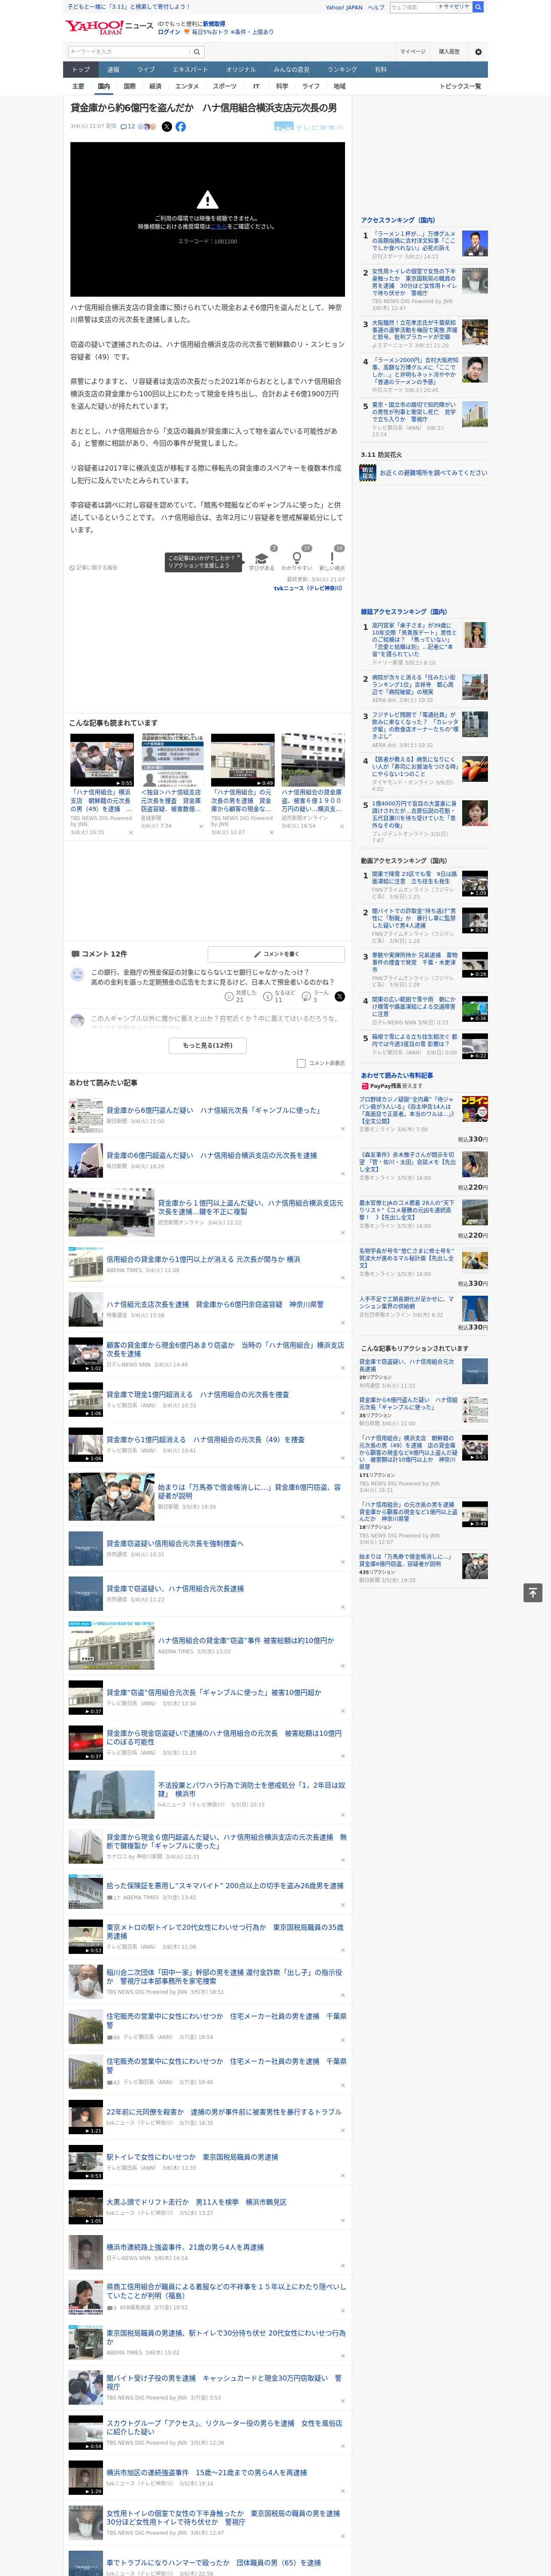Open the 被害総額は約10億円か ABEMA TIMES article
The width and height of the screenshot is (551, 2576).
click(245, 1640)
